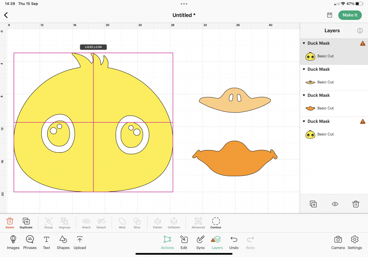Undo the last action

234,243
